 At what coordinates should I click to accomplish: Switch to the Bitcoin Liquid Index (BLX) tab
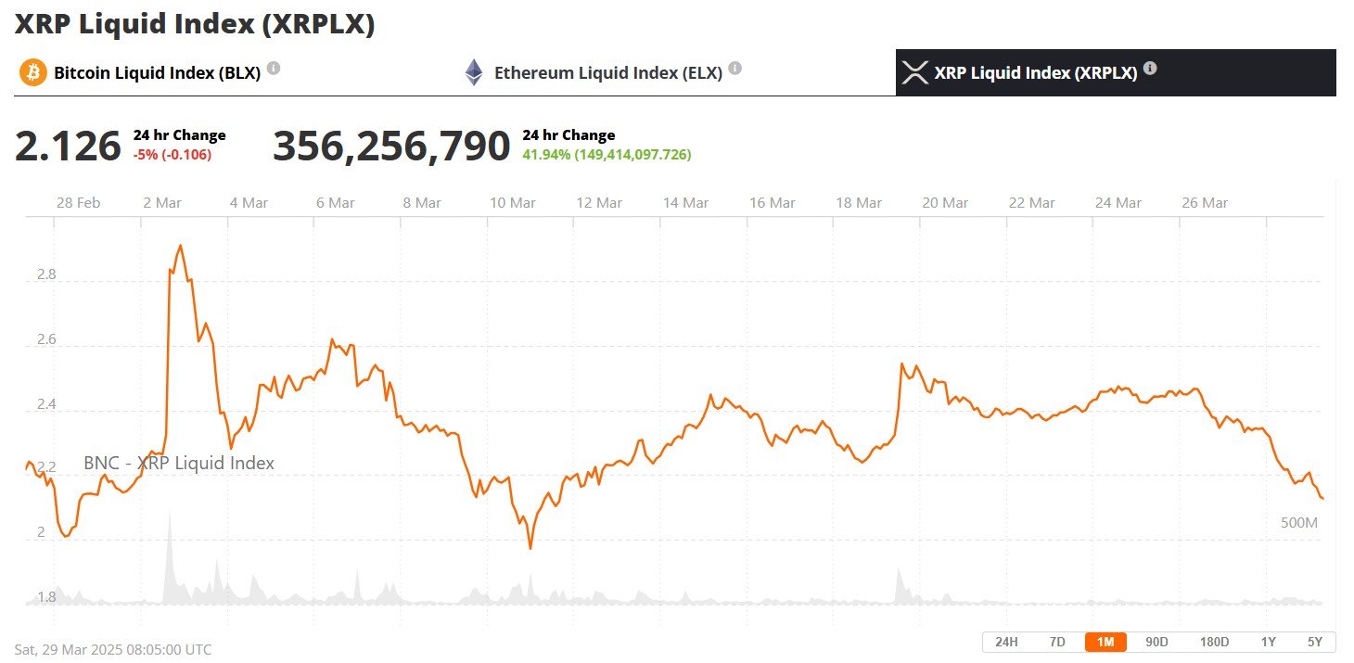[x=153, y=72]
